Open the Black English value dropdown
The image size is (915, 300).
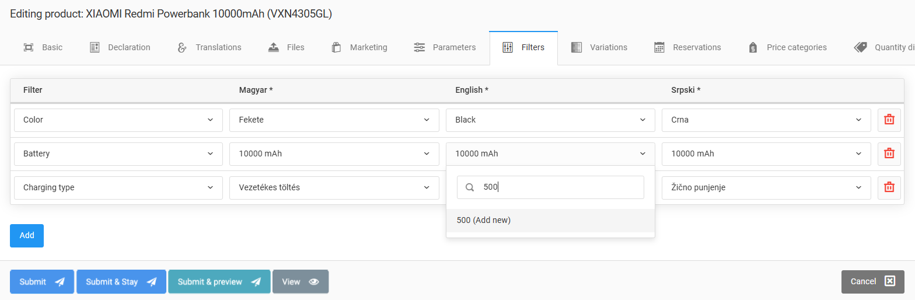click(550, 120)
